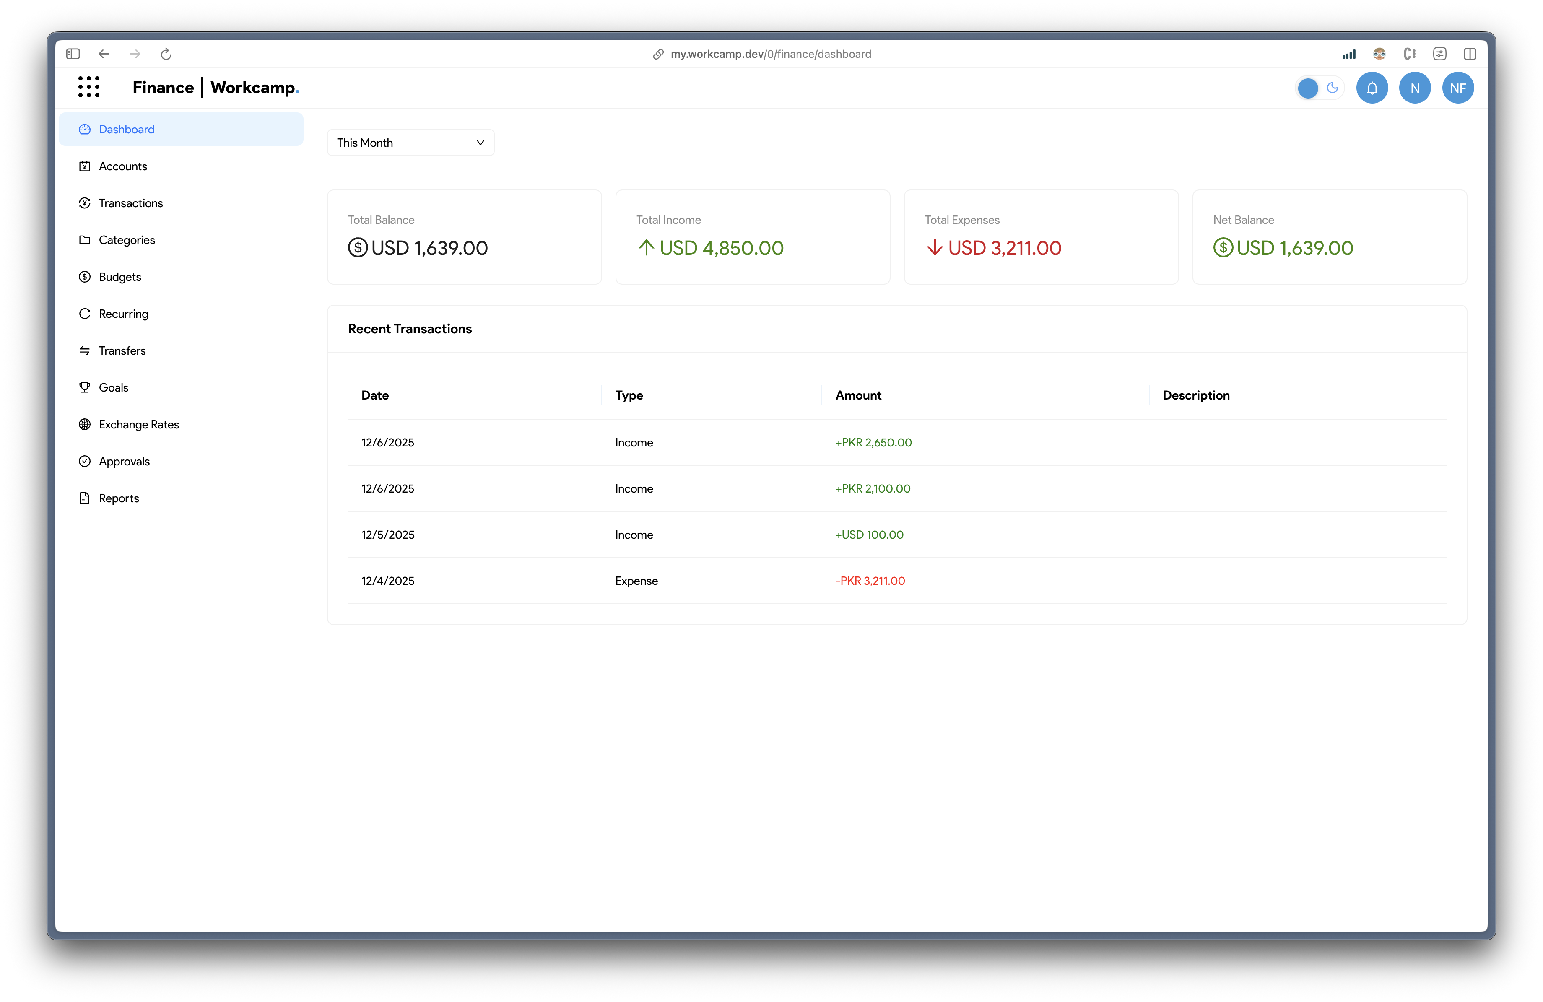Open the Exchange Rates globe icon
This screenshot has width=1543, height=1002.
(85, 424)
